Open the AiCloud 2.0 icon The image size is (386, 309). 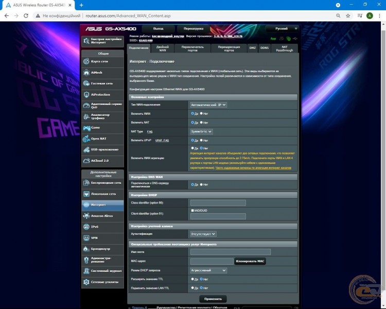click(x=86, y=161)
